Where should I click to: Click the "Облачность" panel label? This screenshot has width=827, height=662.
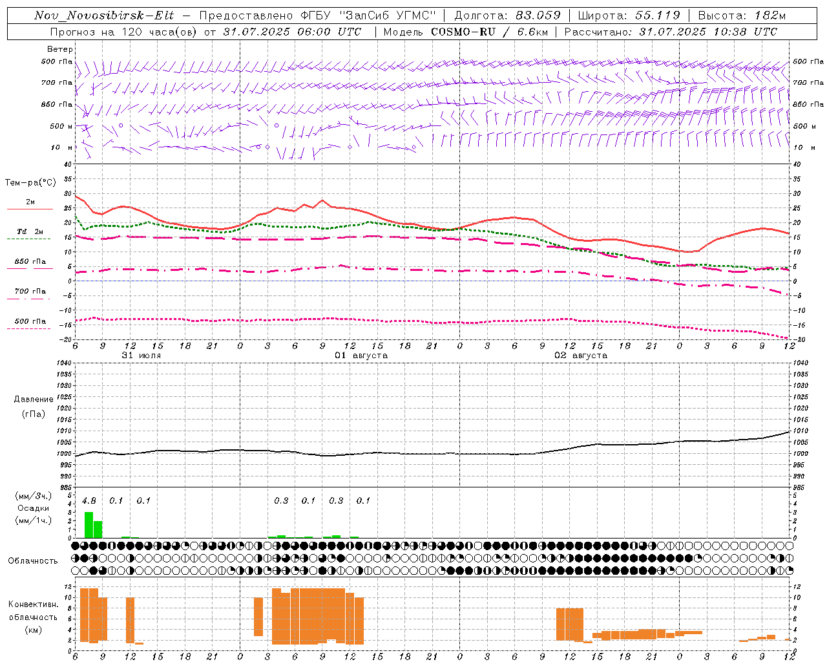click(33, 561)
